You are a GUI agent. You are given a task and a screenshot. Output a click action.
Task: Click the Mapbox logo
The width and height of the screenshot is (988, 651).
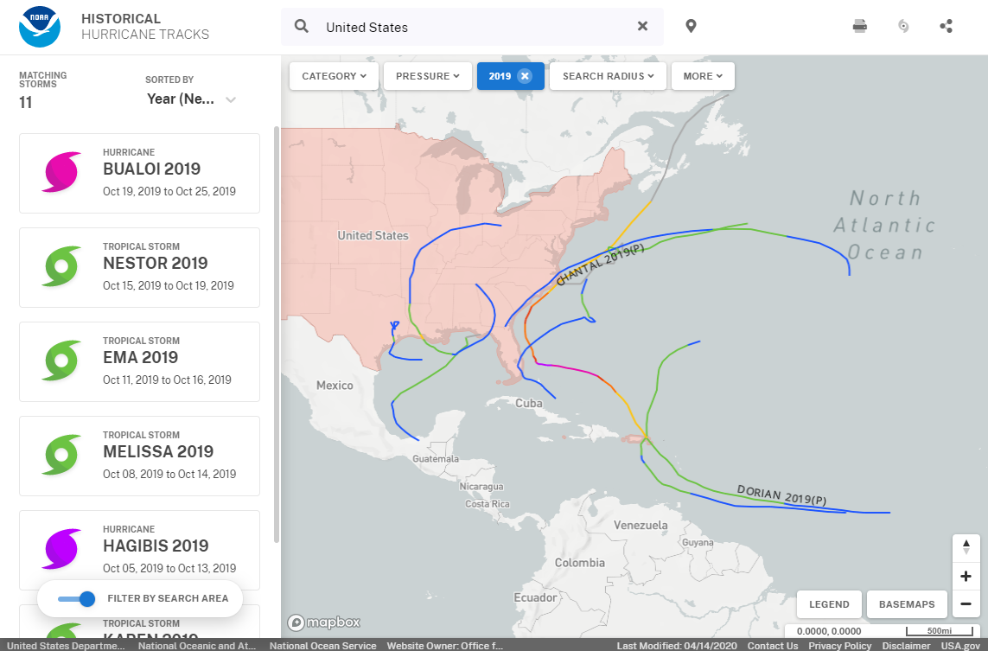tap(324, 622)
